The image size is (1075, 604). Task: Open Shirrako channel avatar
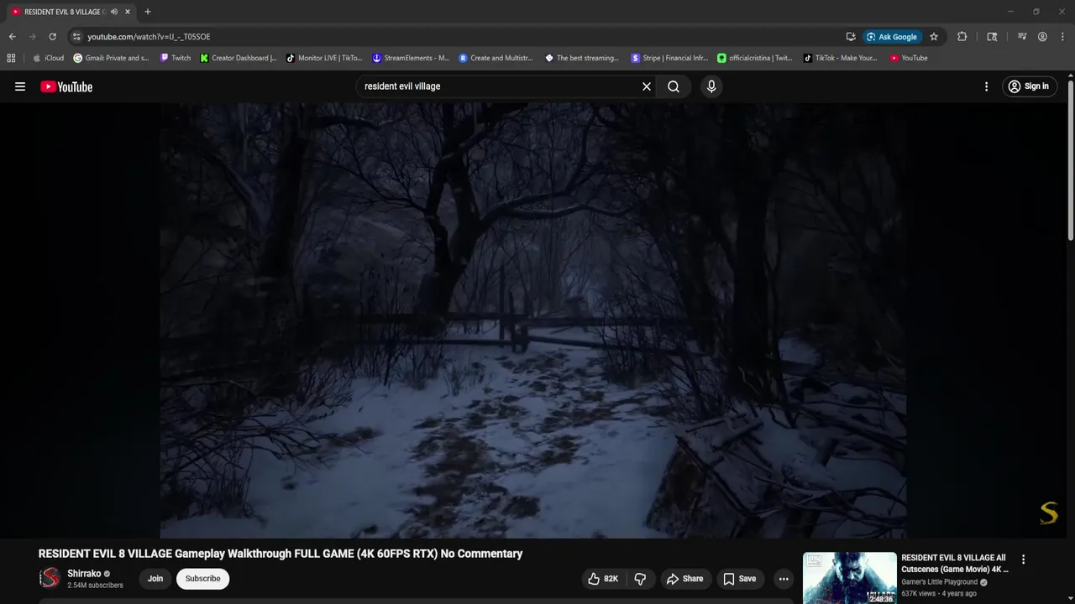pos(50,578)
